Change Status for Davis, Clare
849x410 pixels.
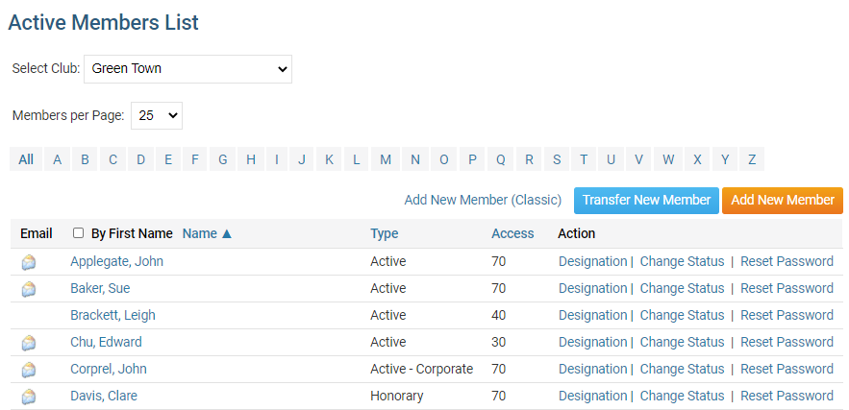[x=682, y=396]
